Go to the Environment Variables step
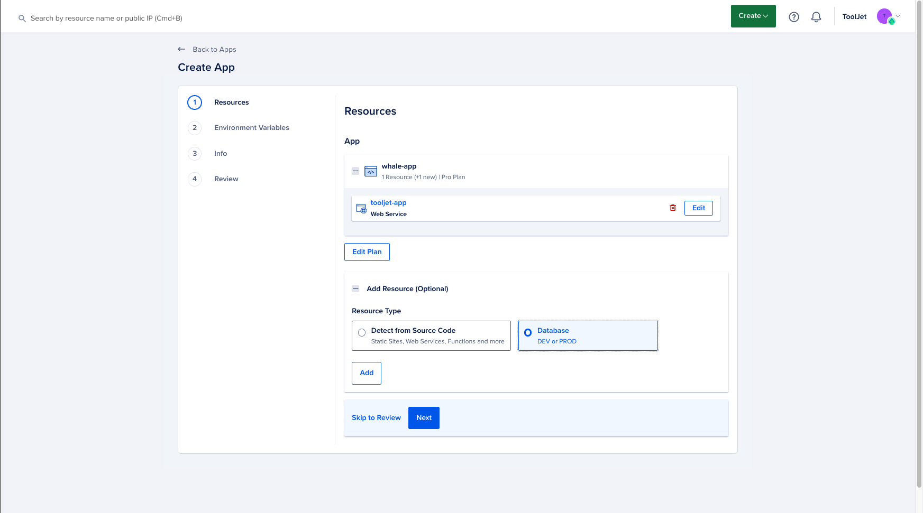923x513 pixels. coord(251,128)
